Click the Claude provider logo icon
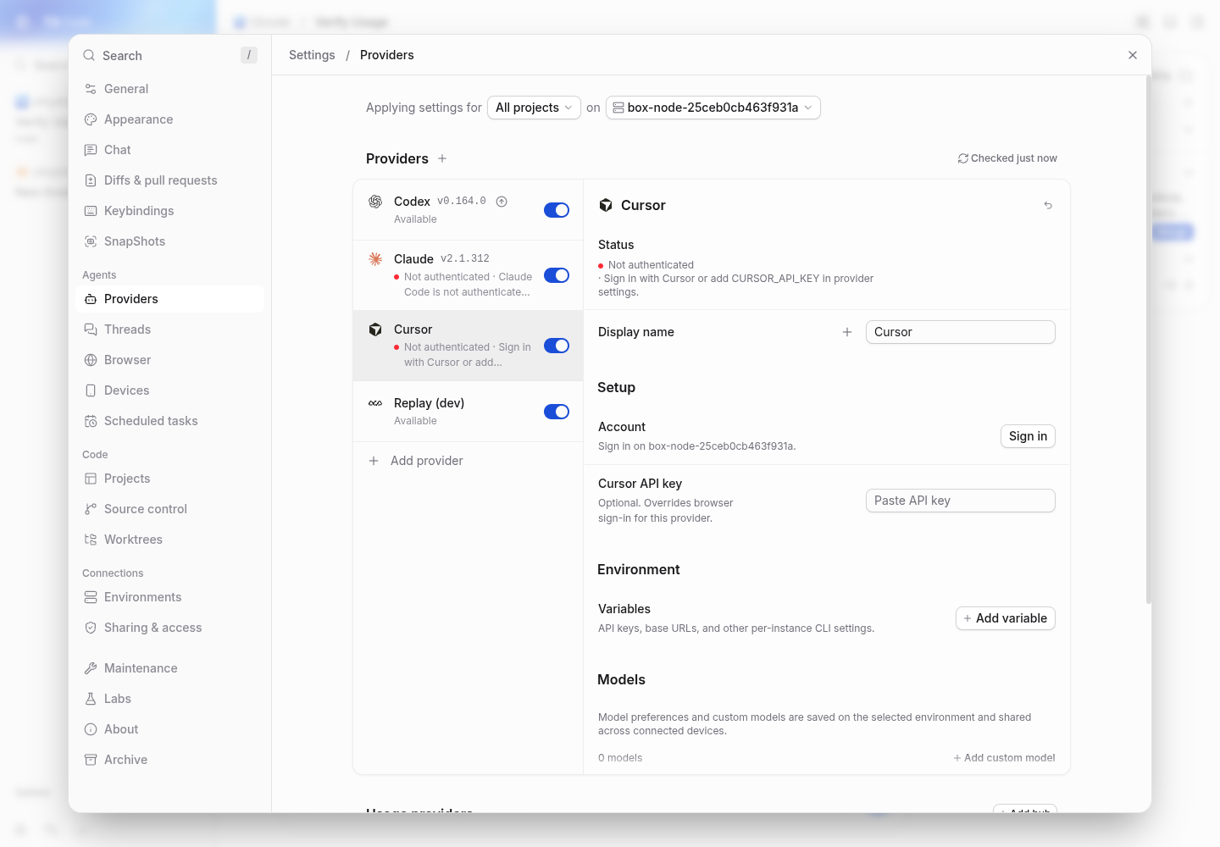Image resolution: width=1220 pixels, height=847 pixels. [x=375, y=259]
